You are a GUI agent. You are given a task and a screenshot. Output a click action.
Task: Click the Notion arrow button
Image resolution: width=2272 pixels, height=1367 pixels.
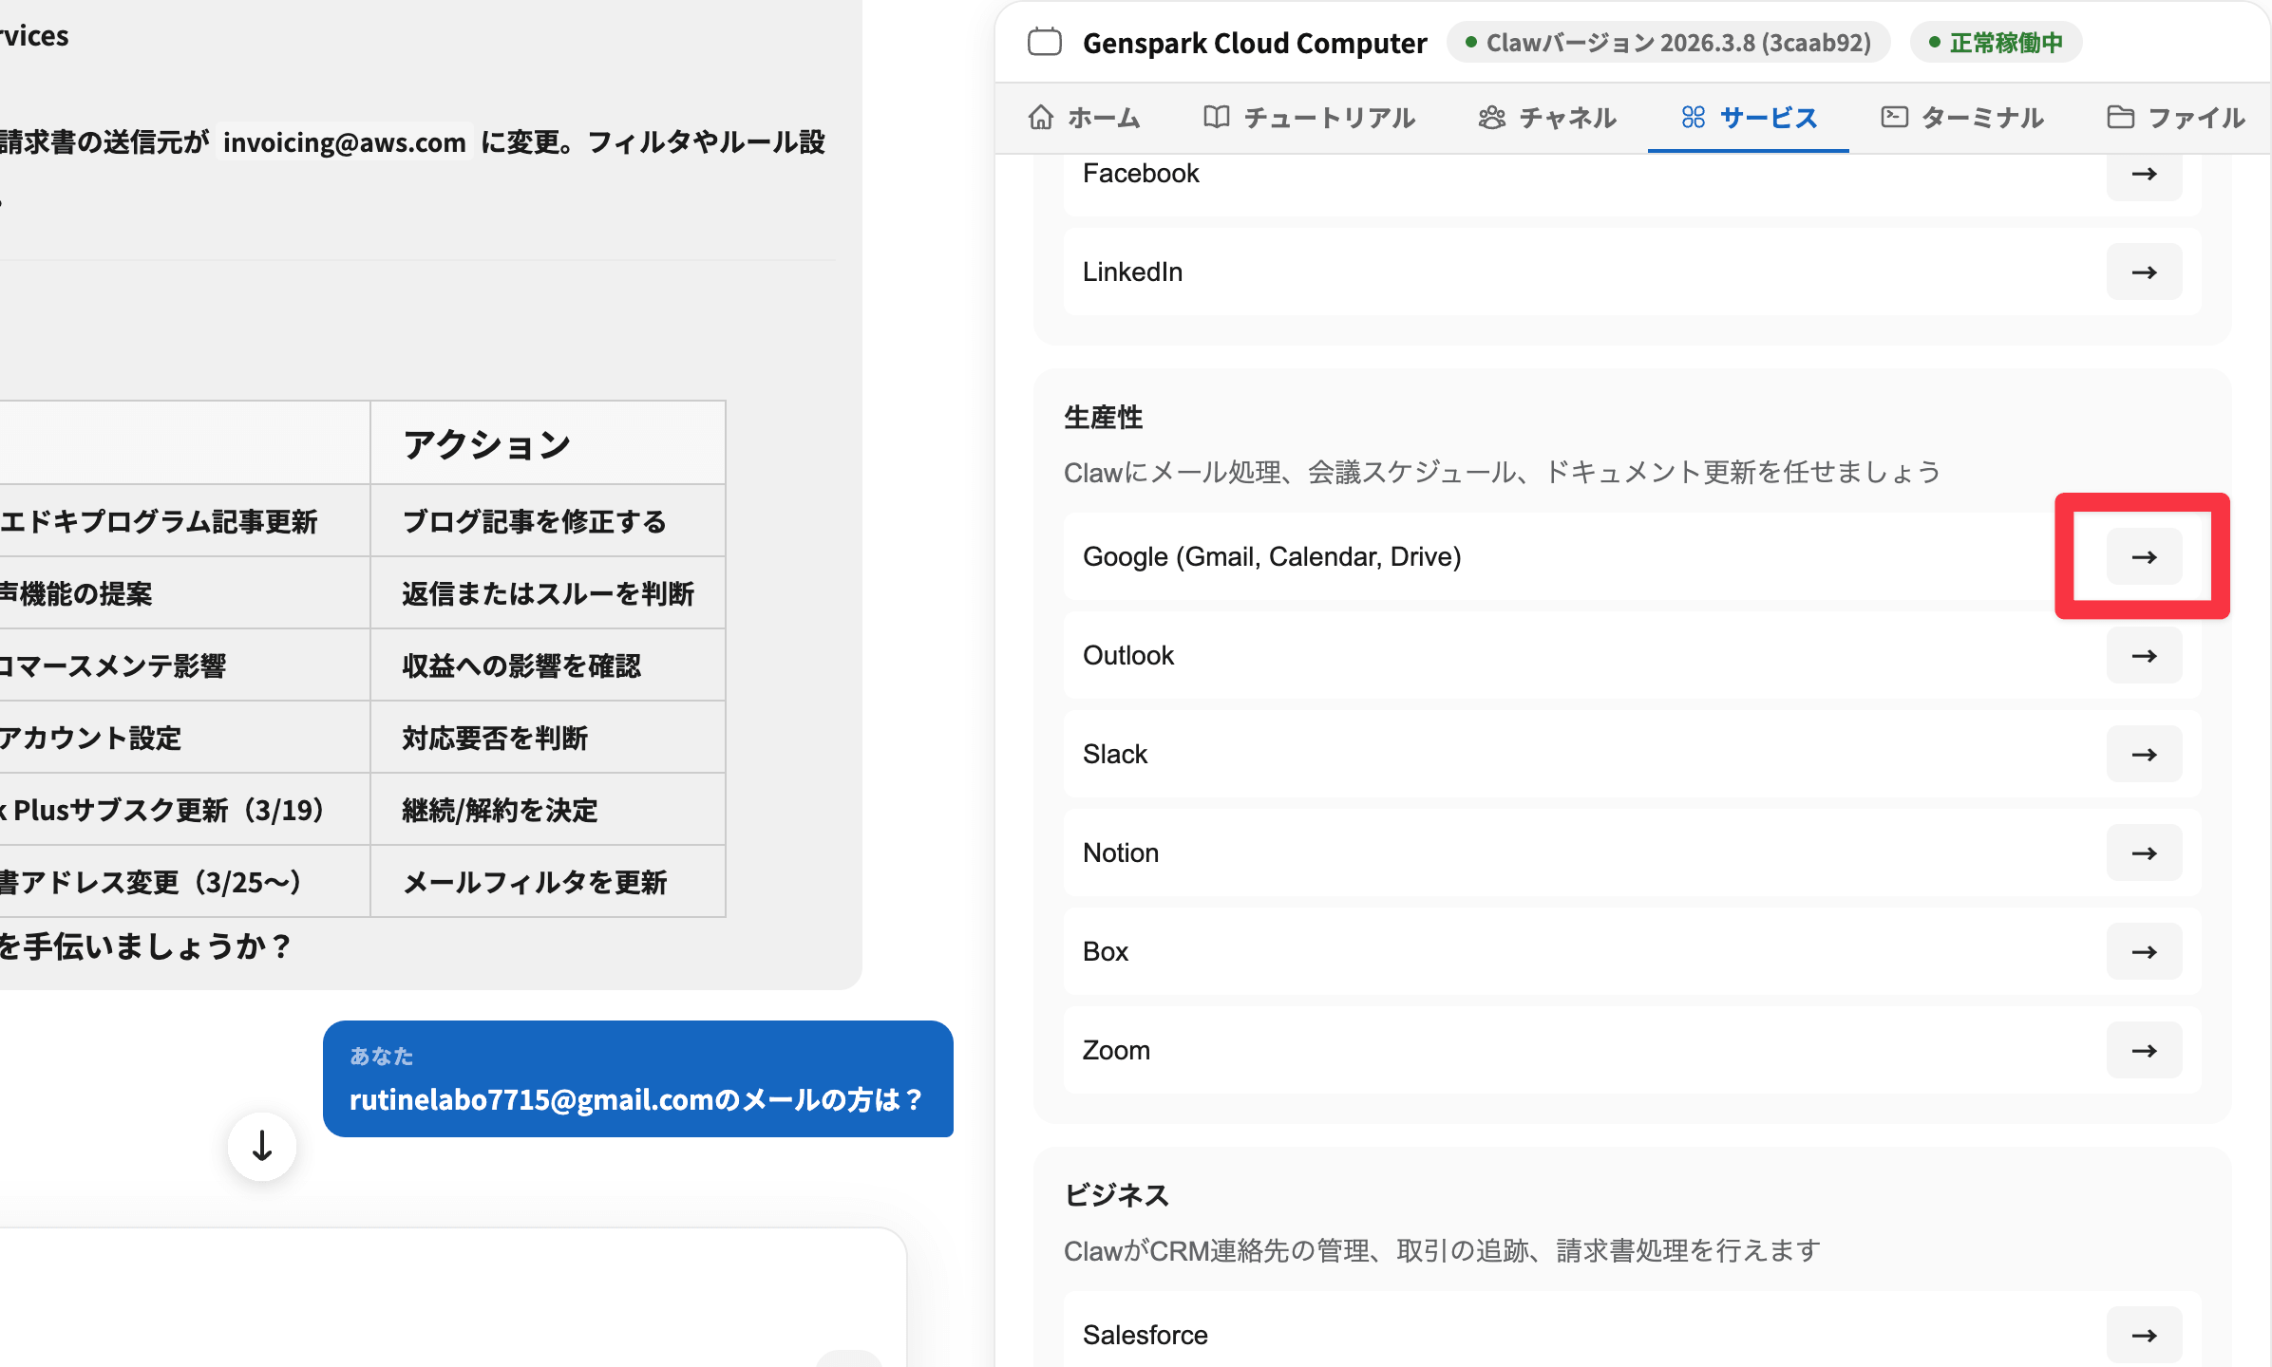pos(2144,852)
